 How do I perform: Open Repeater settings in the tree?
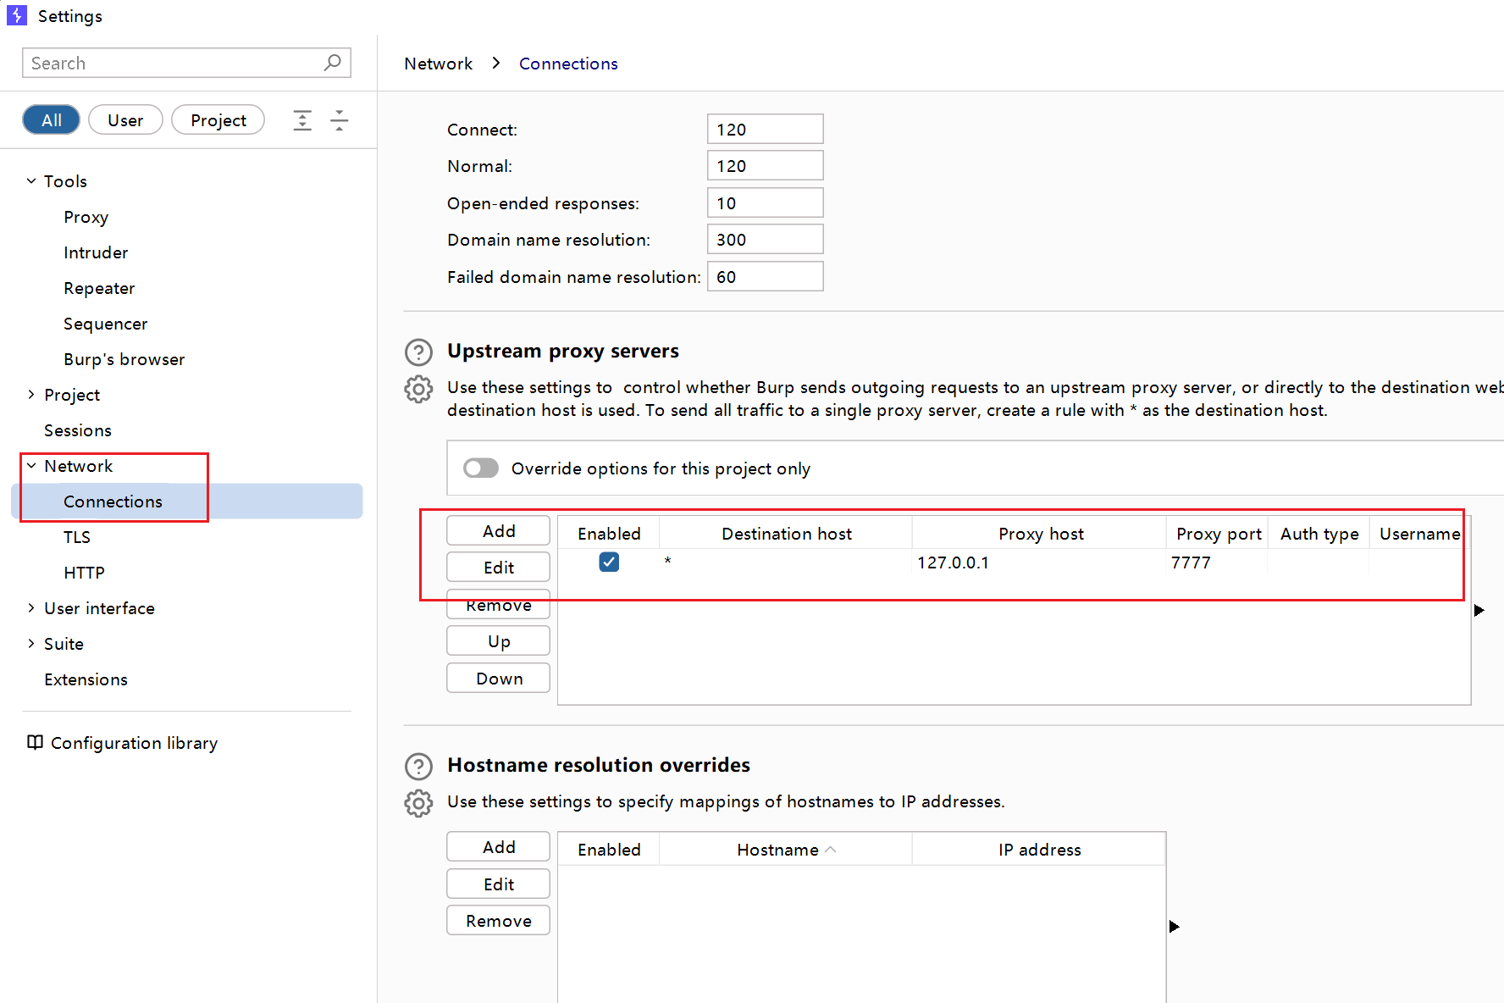click(99, 288)
